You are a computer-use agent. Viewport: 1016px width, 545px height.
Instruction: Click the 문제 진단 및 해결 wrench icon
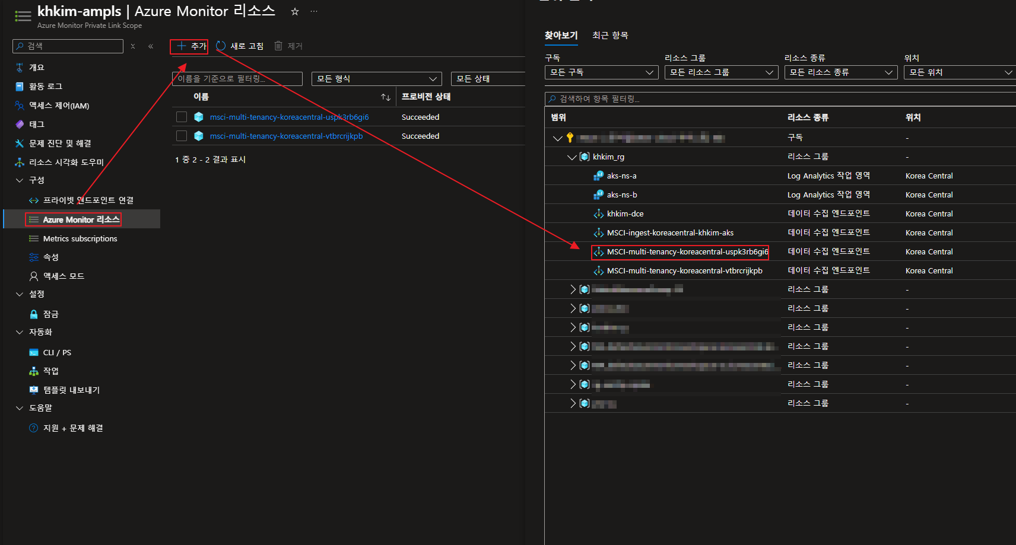click(20, 144)
